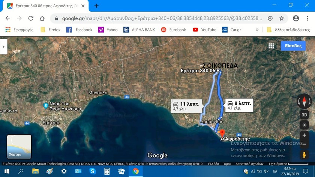315x177 pixels.
Task: Click the show my location button
Action: tap(304, 125)
